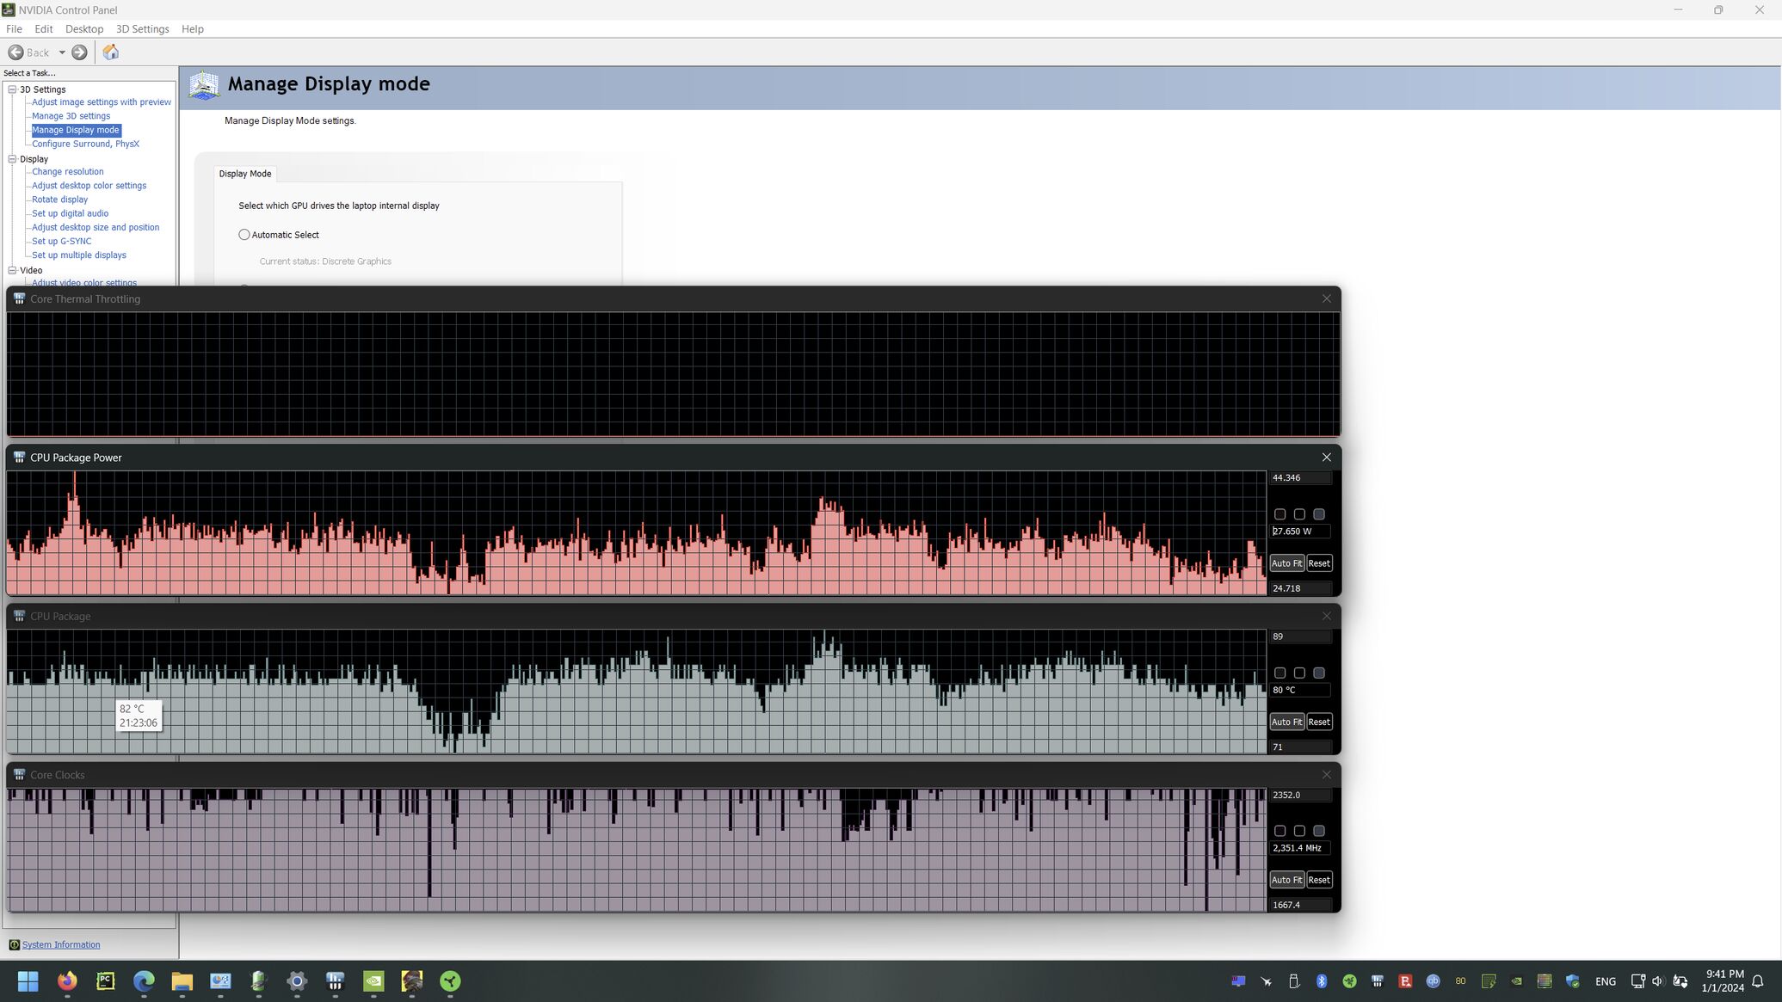The image size is (1782, 1002).
Task: Click the Core Thermal Throttling window title icon
Action: (x=19, y=298)
